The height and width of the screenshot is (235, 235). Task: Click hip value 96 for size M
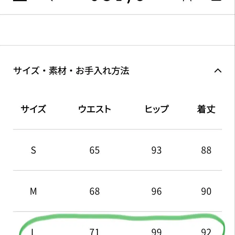[x=156, y=192]
